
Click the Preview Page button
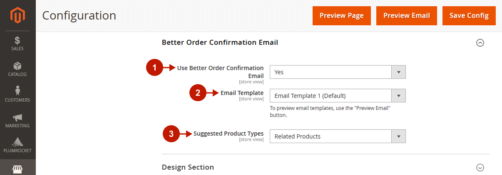click(x=342, y=16)
